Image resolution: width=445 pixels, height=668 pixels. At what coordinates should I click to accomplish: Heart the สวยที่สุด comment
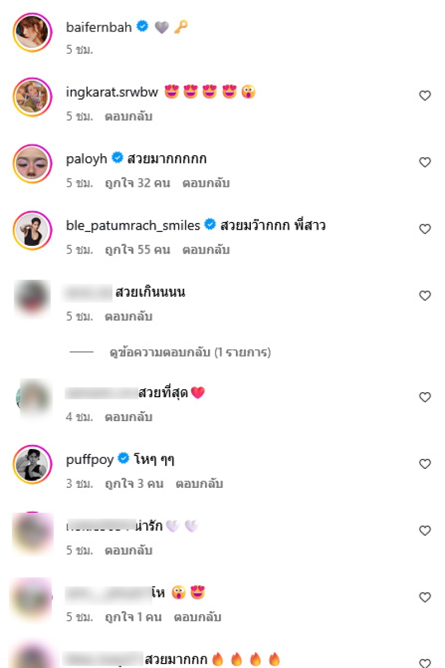[425, 397]
